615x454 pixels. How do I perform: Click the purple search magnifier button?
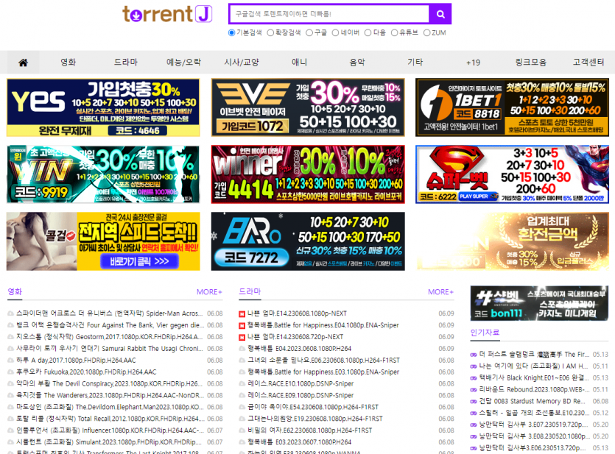tap(440, 14)
